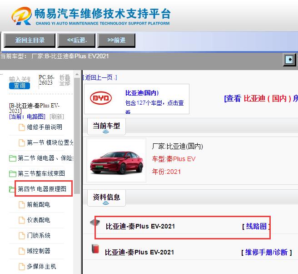Select 第四节 电器原理图 tree entry
Viewport: 298px width, 274px height.
[42, 189]
